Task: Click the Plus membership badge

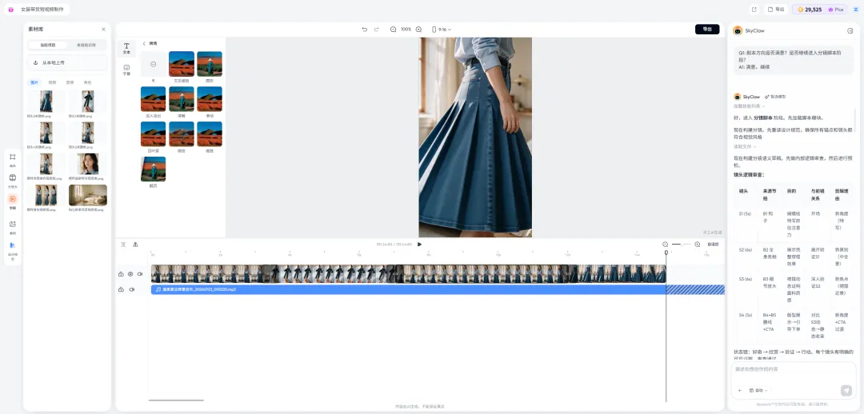Action: click(x=836, y=10)
